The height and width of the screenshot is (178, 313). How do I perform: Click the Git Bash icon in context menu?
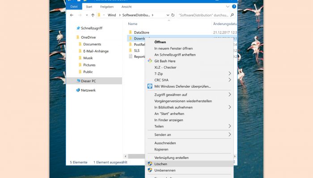(x=150, y=61)
